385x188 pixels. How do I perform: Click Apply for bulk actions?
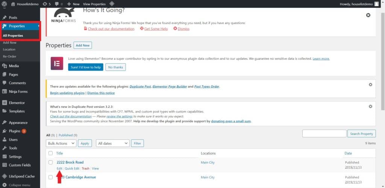click(85, 143)
